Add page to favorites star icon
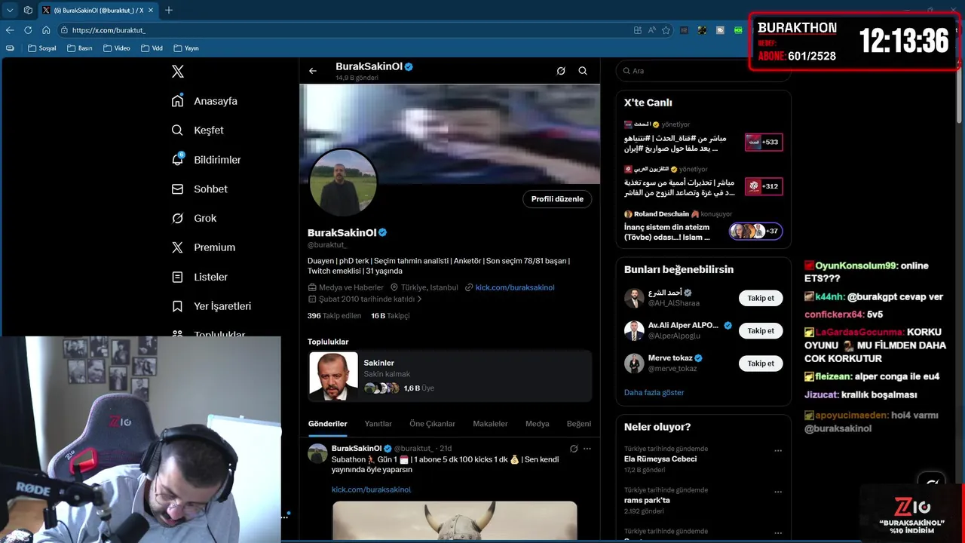 click(666, 30)
